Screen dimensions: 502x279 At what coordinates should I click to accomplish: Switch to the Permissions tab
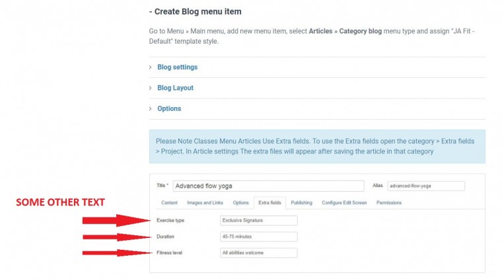388,202
